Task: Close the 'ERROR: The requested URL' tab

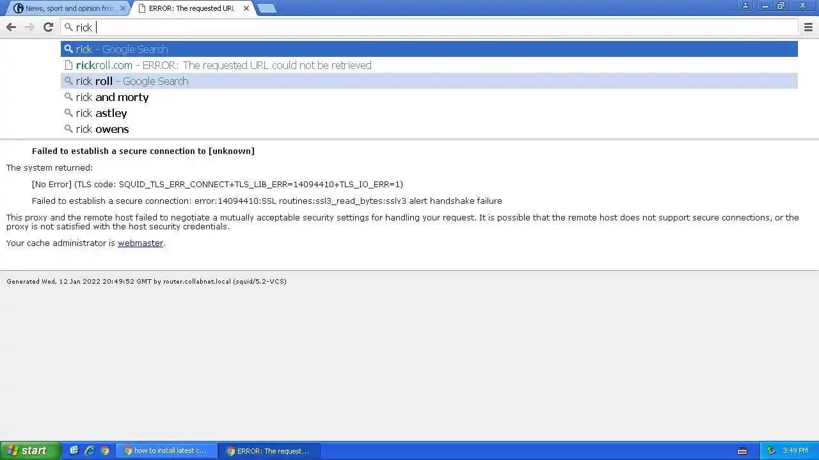Action: point(246,8)
